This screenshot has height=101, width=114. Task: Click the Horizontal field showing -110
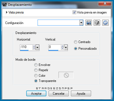coord(26,47)
